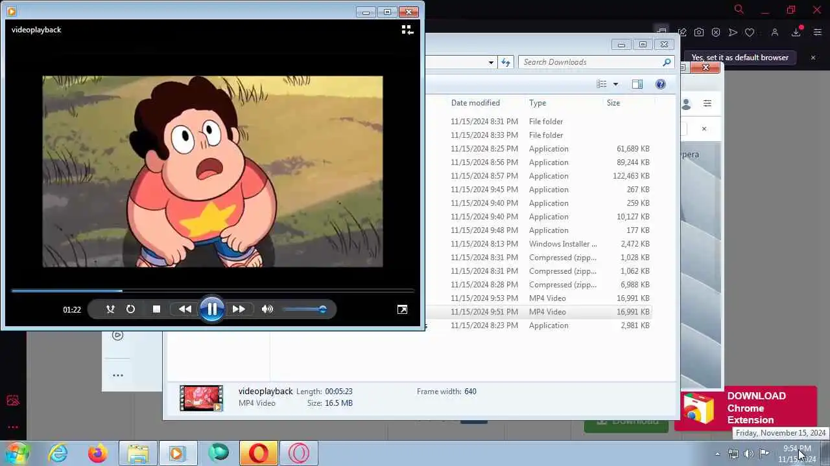This screenshot has height=466, width=830.
Task: Click the user profile icon in white panel
Action: point(686,104)
